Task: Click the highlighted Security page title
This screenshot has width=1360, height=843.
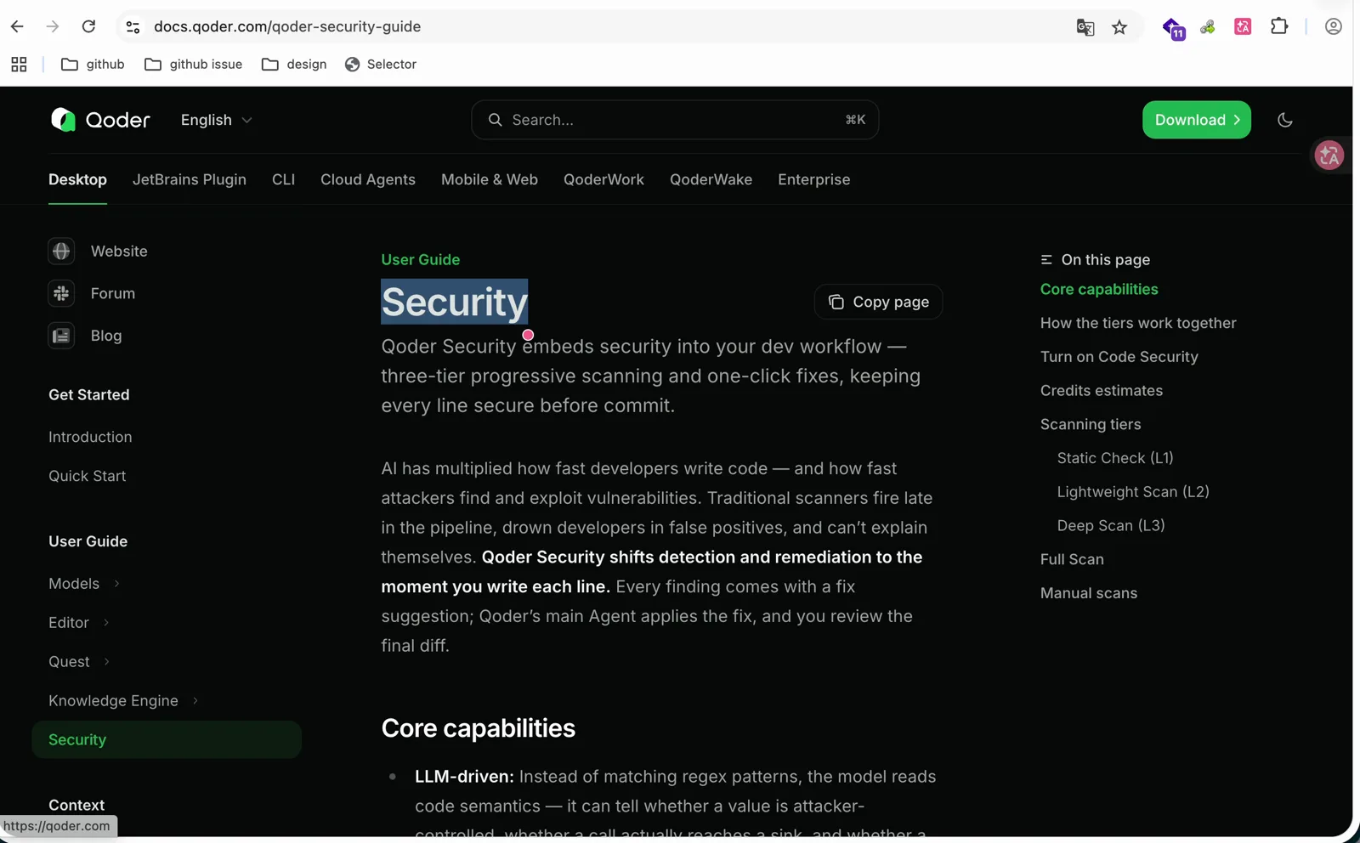Action: 454,302
